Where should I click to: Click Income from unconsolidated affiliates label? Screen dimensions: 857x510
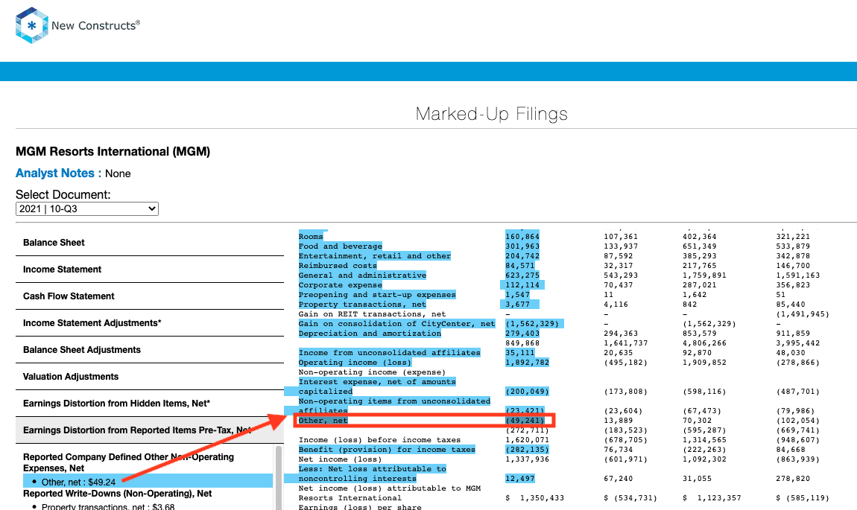(389, 353)
